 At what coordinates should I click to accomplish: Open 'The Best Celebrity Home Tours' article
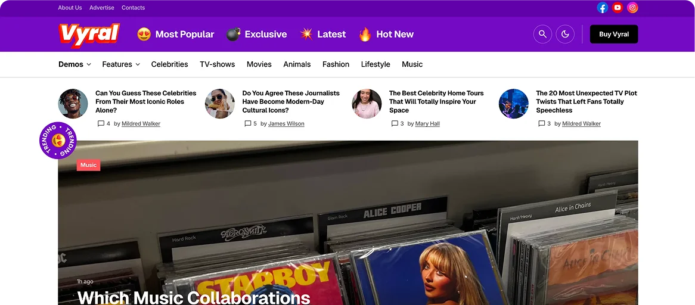pyautogui.click(x=436, y=101)
